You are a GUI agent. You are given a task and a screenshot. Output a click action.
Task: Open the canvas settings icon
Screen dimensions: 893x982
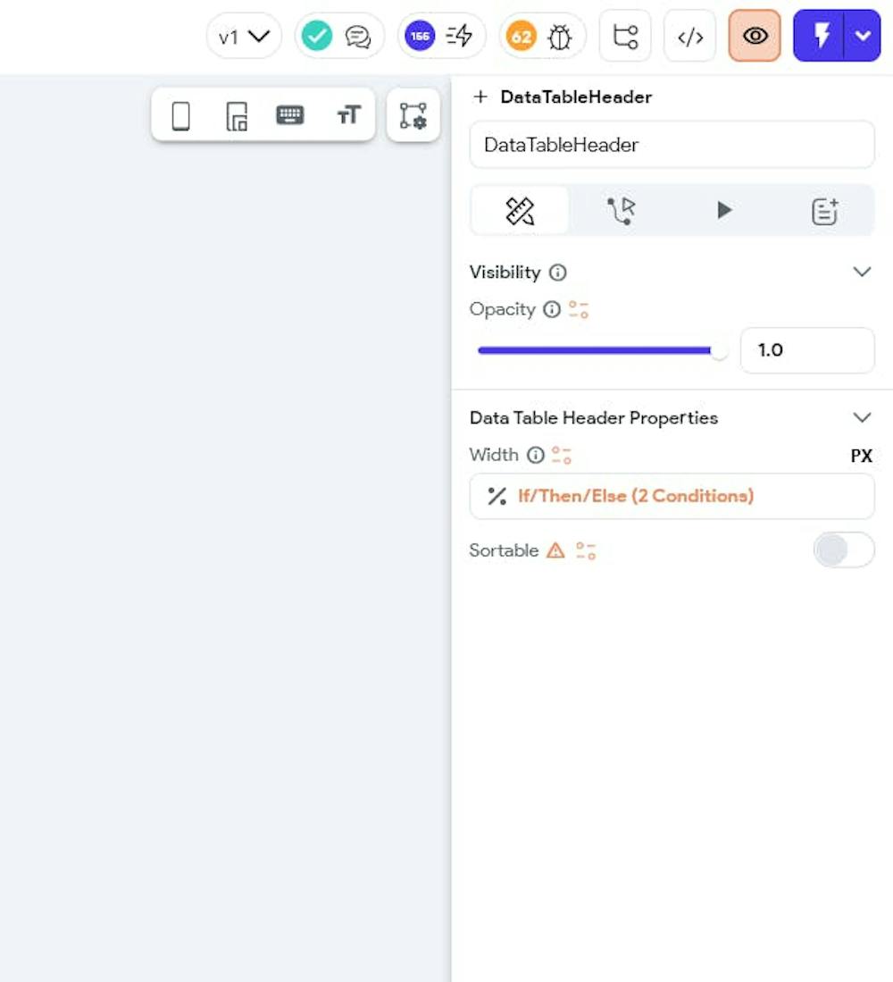[413, 114]
